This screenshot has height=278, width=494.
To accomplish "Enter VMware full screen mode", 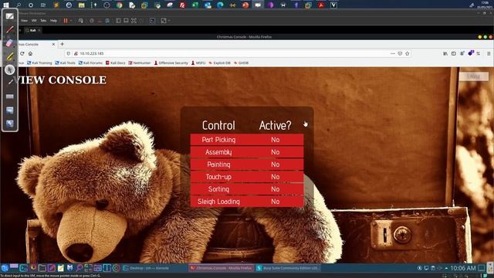I will (x=134, y=21).
